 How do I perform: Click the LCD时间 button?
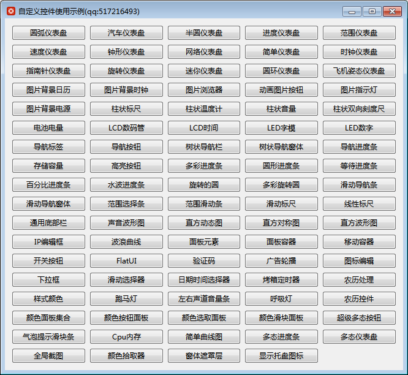tap(204, 128)
